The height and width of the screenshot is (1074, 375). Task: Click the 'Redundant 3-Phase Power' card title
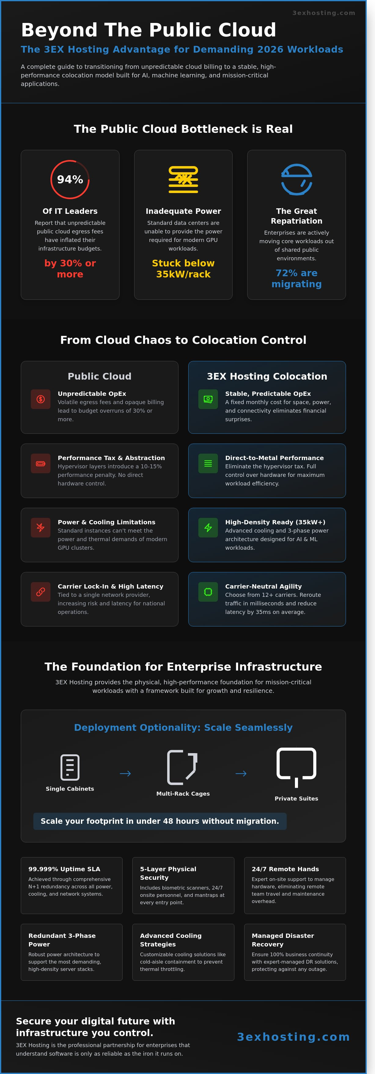(x=62, y=940)
